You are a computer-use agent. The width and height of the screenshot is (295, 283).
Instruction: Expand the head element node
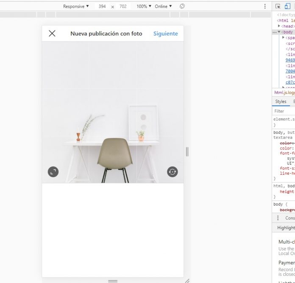tap(279, 26)
